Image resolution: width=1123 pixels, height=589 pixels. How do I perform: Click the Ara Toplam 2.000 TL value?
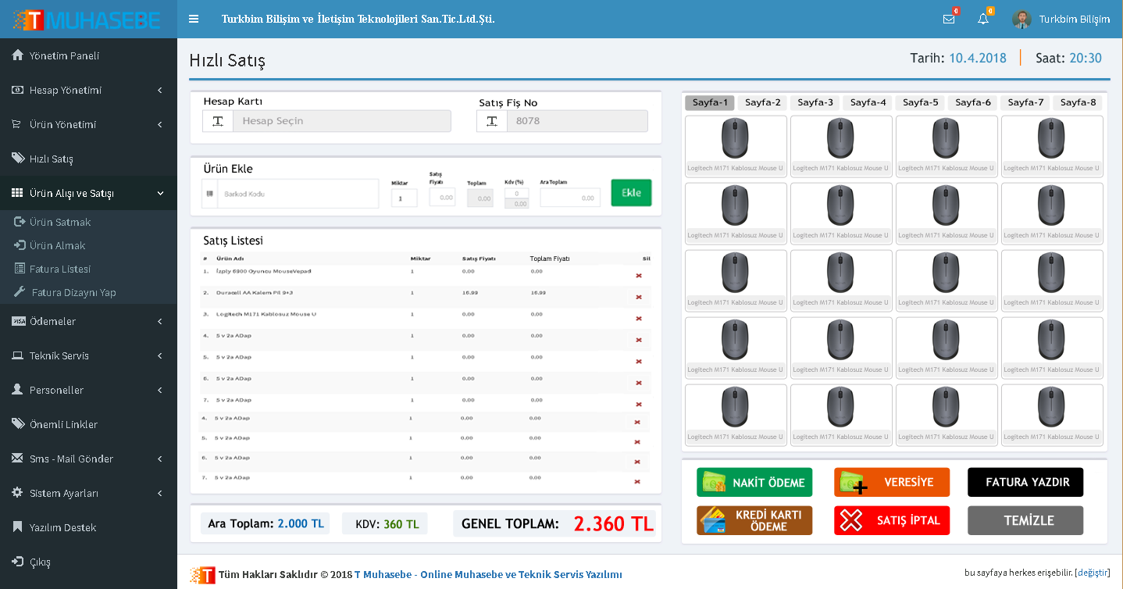pyautogui.click(x=301, y=523)
